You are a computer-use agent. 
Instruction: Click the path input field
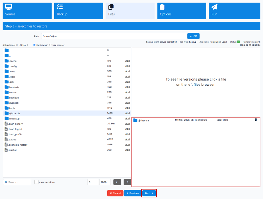[114, 36]
